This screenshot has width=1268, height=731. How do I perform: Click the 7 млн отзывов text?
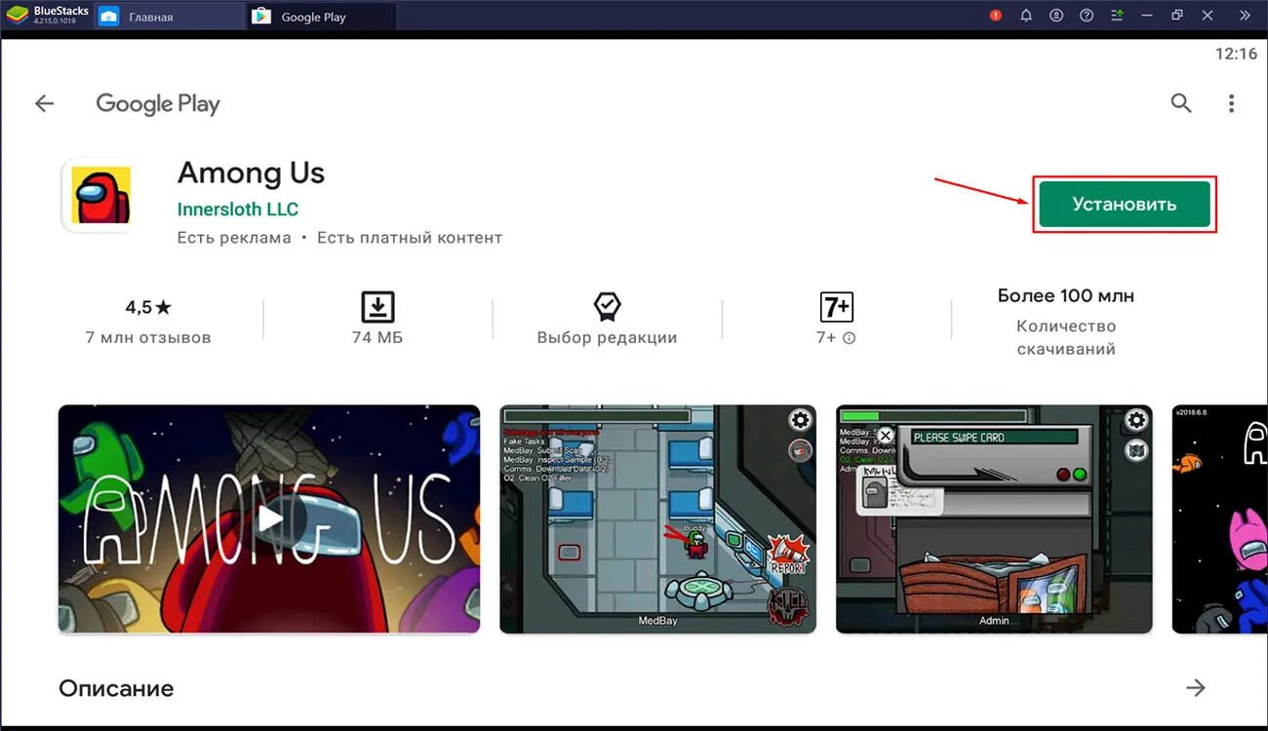click(148, 338)
